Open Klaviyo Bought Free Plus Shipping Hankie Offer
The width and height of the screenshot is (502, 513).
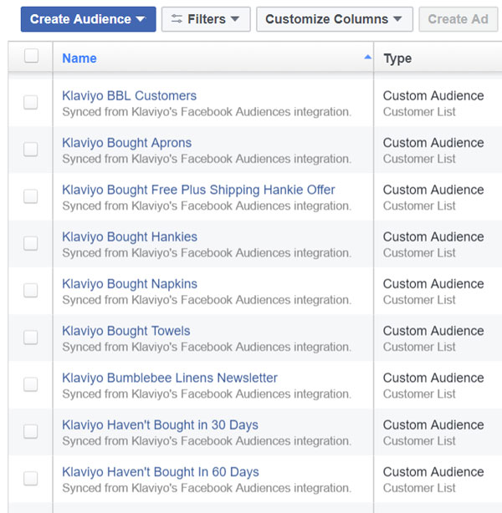(x=198, y=190)
